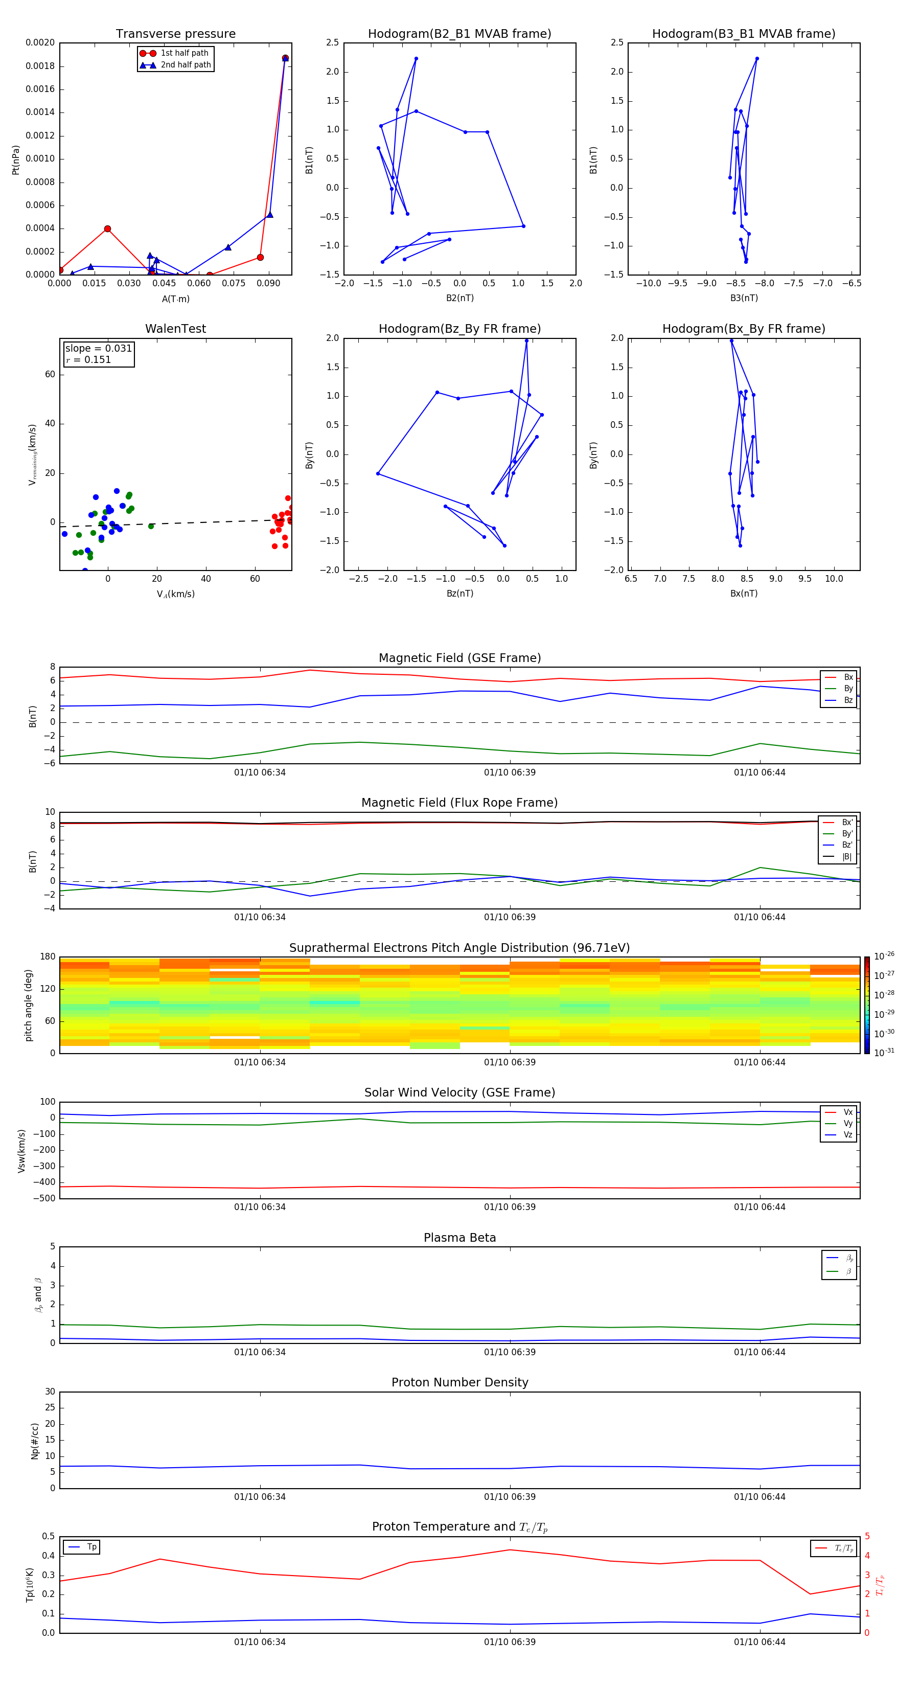Click the 'Vsw(km/s)' axis label
Image resolution: width=920 pixels, height=1687 pixels.
[21, 1151]
